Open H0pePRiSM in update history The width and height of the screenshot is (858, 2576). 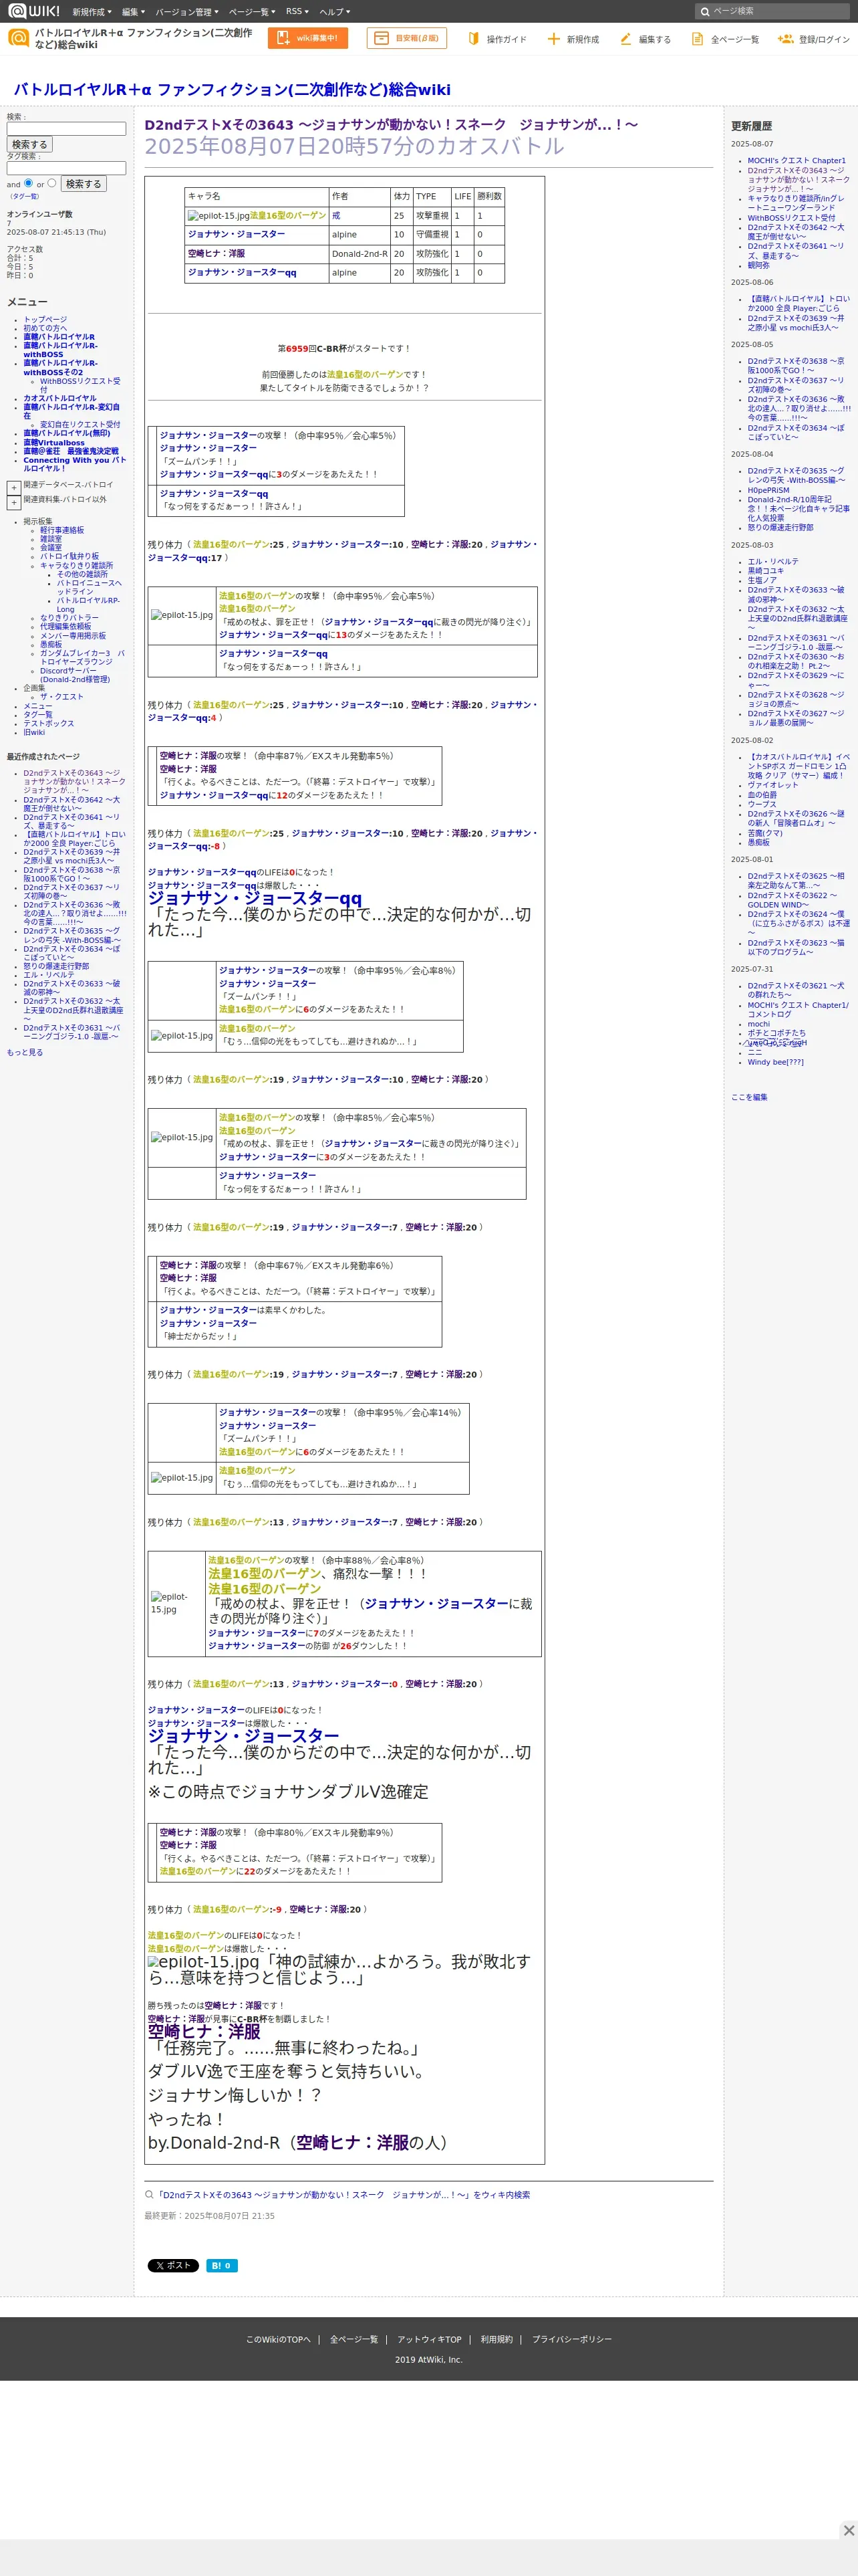(x=768, y=491)
